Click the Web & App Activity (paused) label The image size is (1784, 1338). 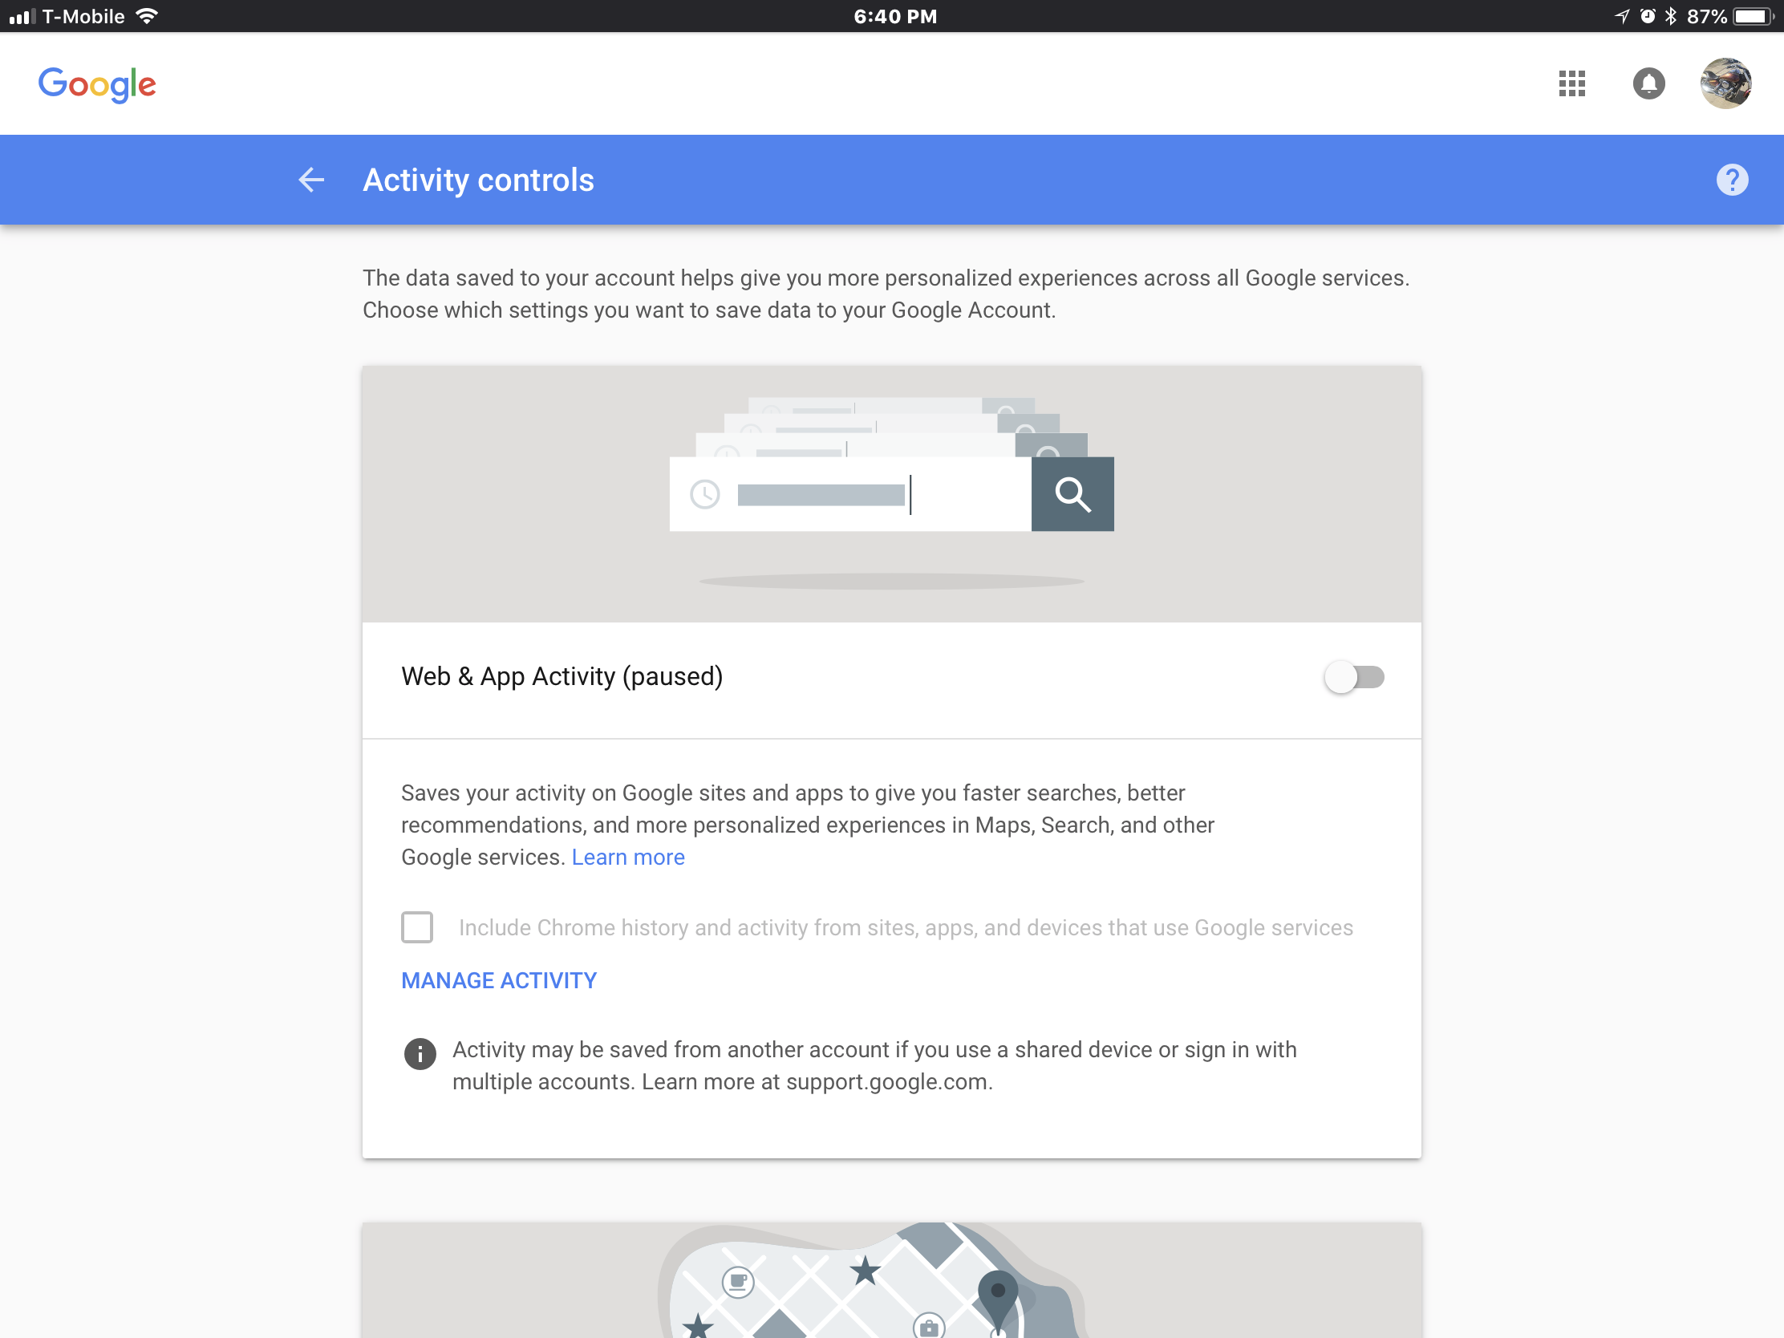point(562,677)
